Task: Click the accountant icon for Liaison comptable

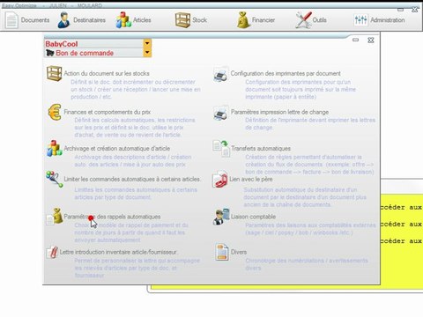Action: [x=221, y=217]
